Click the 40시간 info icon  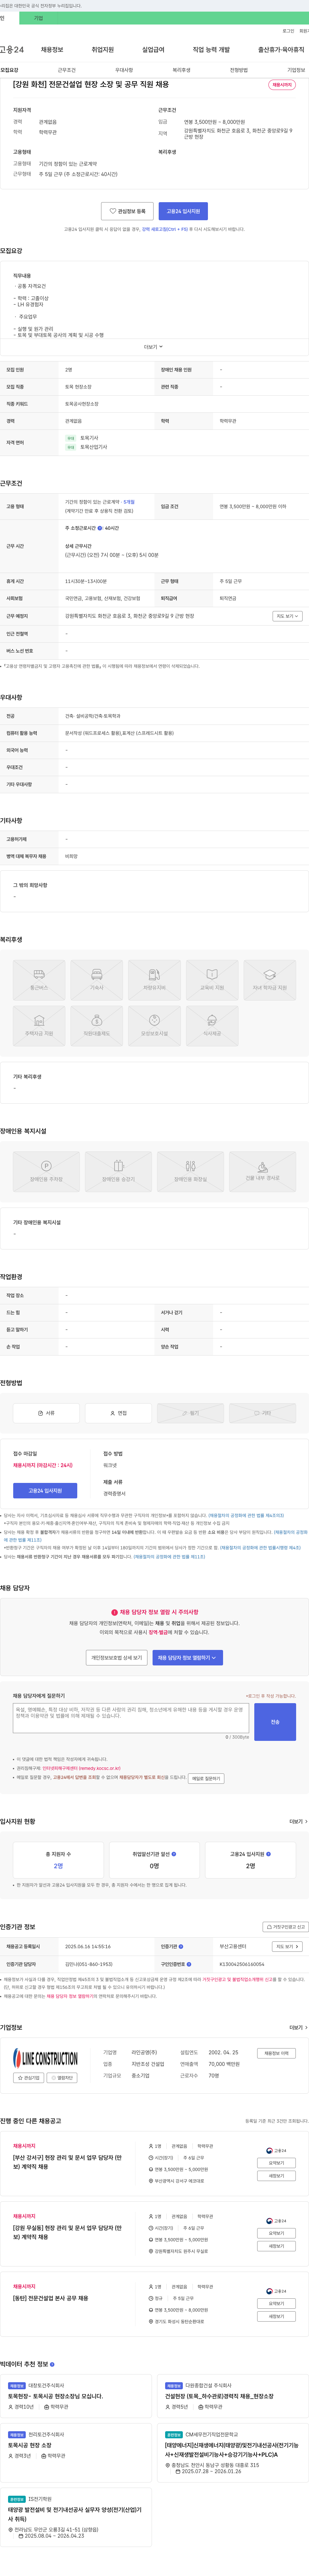pyautogui.click(x=100, y=528)
